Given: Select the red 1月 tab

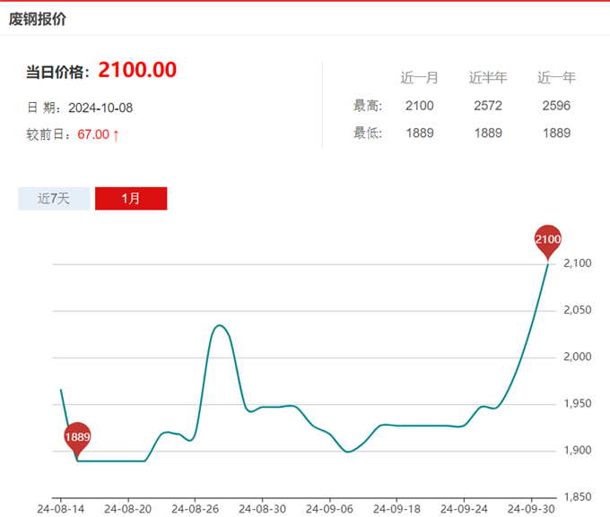Looking at the screenshot, I should [x=131, y=198].
